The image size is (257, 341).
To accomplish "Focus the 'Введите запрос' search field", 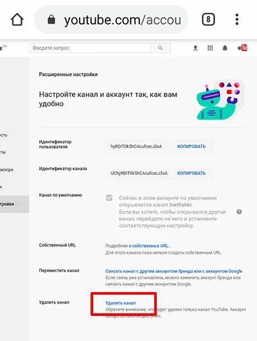I will point(90,48).
